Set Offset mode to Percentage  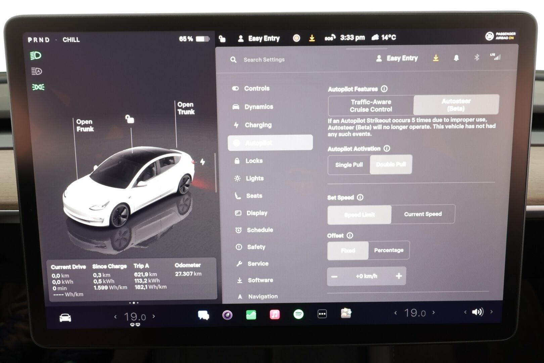(389, 250)
